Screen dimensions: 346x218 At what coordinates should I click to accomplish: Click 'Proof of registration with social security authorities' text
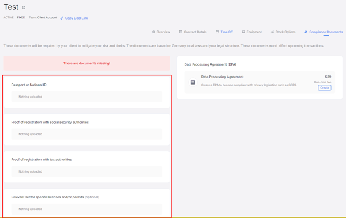50,122
